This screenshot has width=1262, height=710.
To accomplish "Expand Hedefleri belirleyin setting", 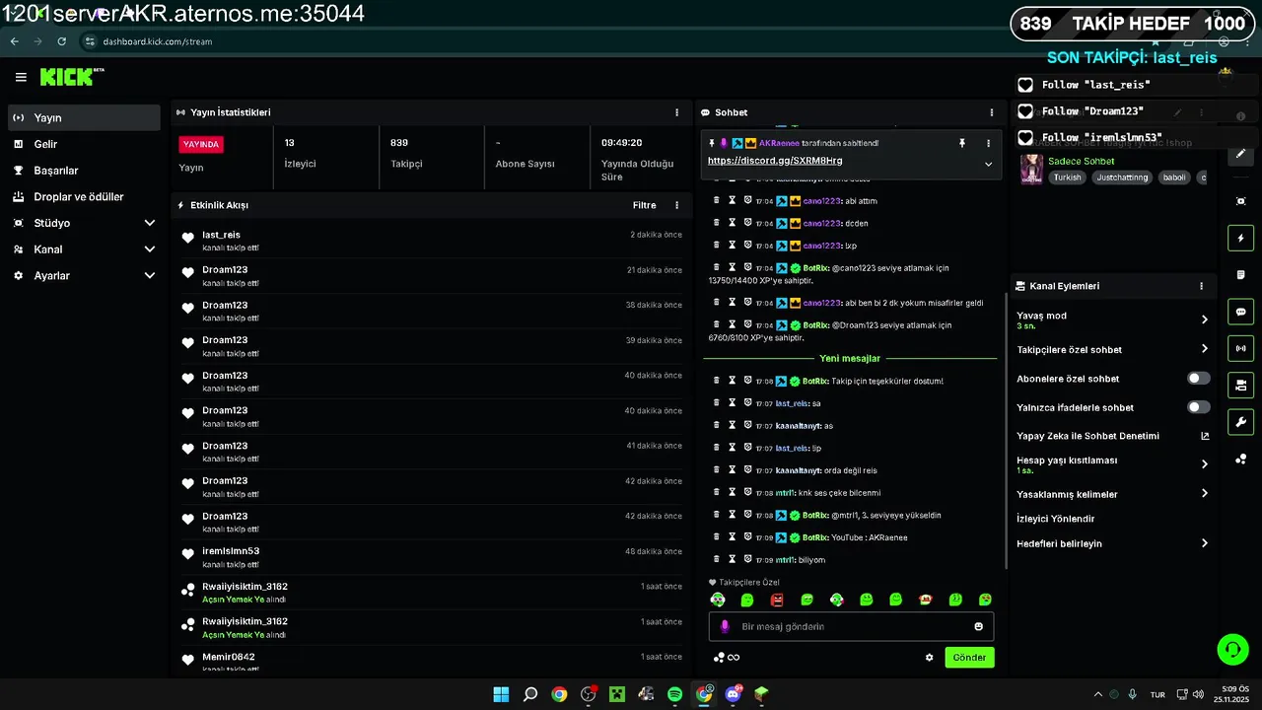I will (1204, 543).
